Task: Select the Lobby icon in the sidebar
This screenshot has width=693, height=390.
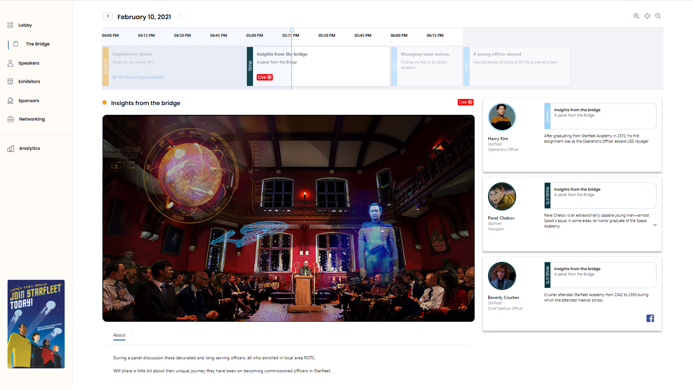Action: (x=10, y=25)
